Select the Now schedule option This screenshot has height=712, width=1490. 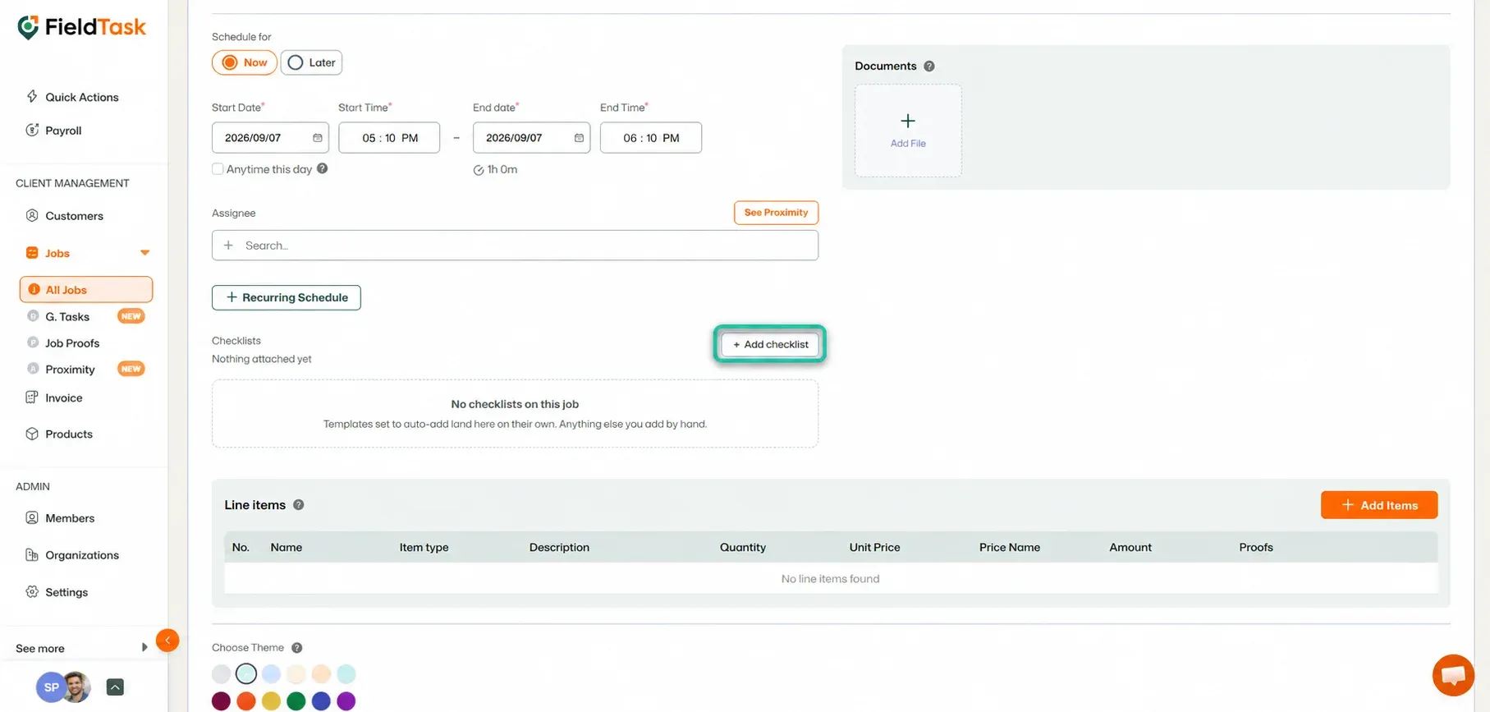coord(245,62)
